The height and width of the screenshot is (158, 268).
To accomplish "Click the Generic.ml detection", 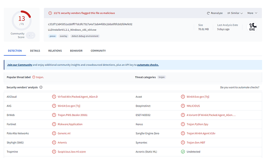I will pyautogui.click(x=64, y=133).
